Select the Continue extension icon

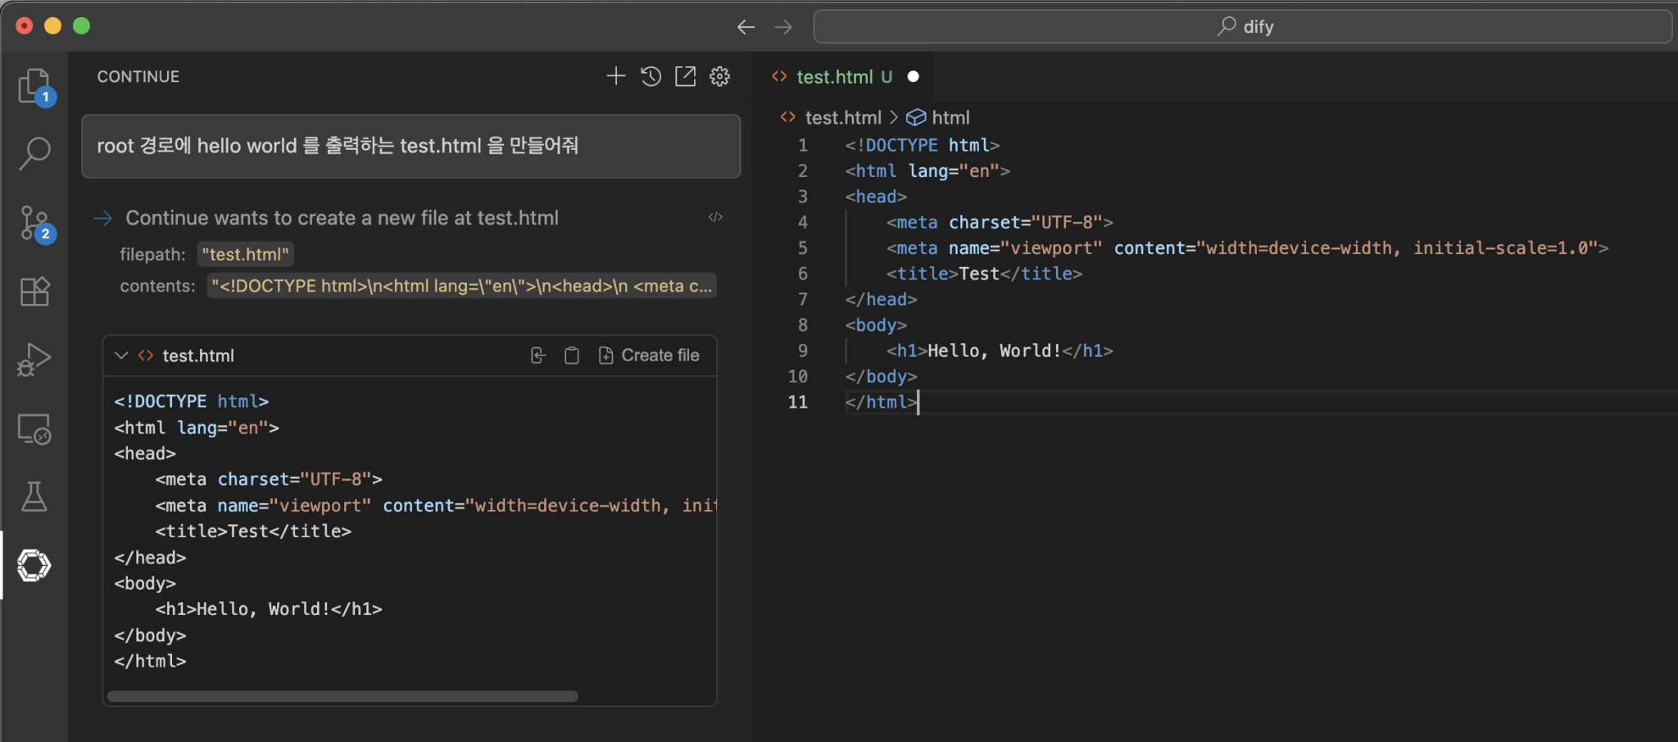[34, 565]
